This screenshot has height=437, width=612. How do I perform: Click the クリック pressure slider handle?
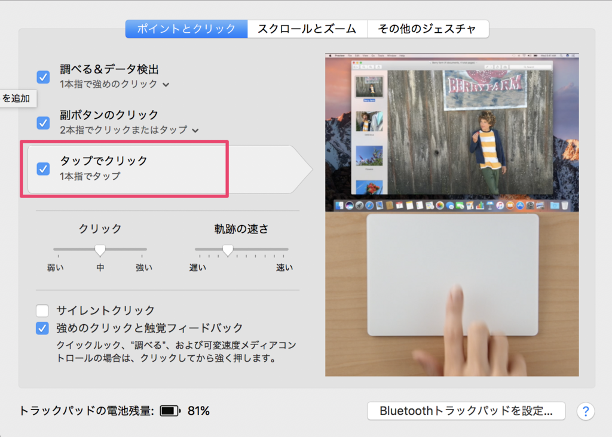[100, 250]
